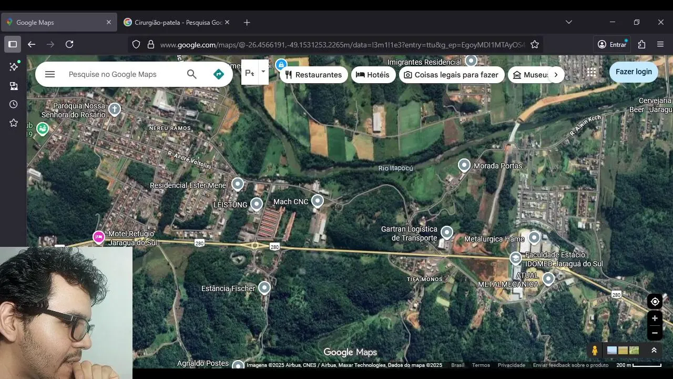This screenshot has height=379, width=673.
Task: Open the AI chatbot sidebar sparkle icon
Action: click(x=14, y=67)
